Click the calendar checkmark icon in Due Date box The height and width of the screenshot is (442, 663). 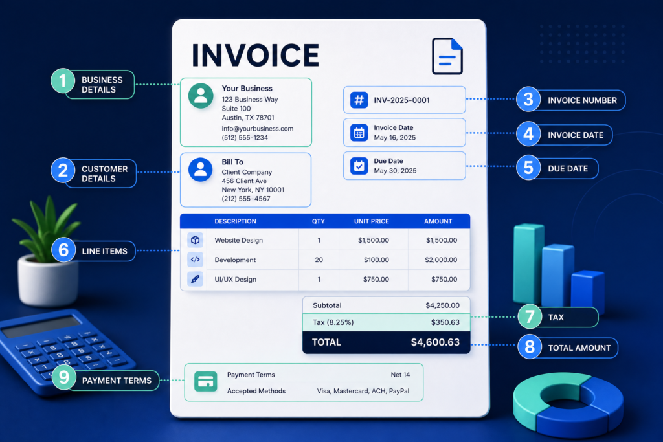coord(359,166)
